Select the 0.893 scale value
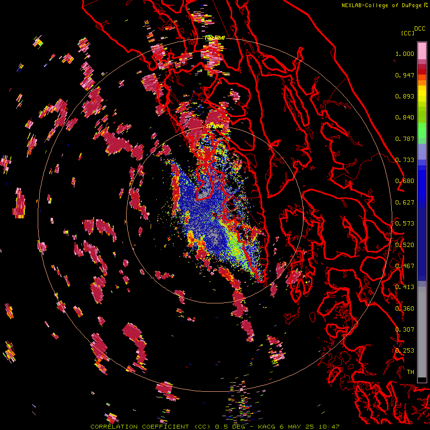Image resolution: width=430 pixels, height=430 pixels. coord(405,96)
